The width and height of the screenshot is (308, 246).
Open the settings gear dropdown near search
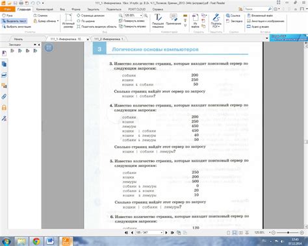click(x=276, y=9)
